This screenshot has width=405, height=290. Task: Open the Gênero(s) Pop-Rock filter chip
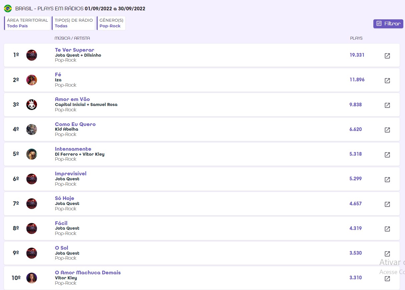pos(111,23)
